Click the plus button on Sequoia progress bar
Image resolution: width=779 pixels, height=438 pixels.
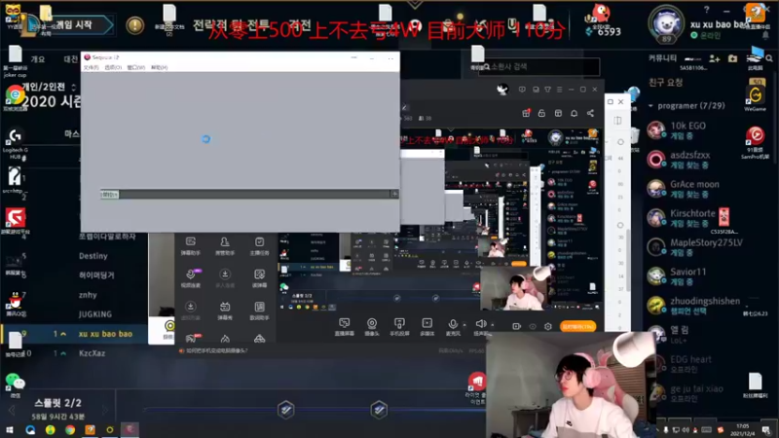click(394, 194)
